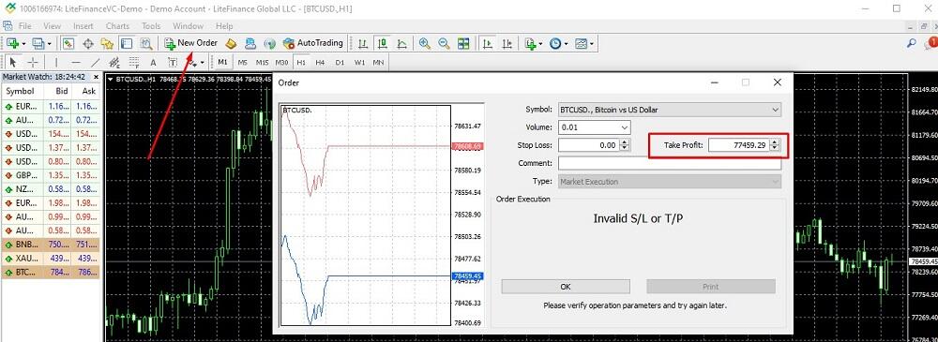Open the View menu
938x342 pixels.
[52, 26]
